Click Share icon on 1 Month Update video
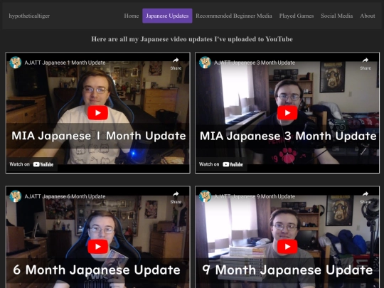384x288 pixels. click(176, 64)
